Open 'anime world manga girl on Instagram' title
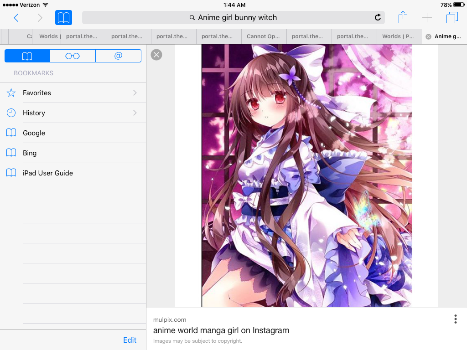This screenshot has height=350, width=467. (x=221, y=330)
